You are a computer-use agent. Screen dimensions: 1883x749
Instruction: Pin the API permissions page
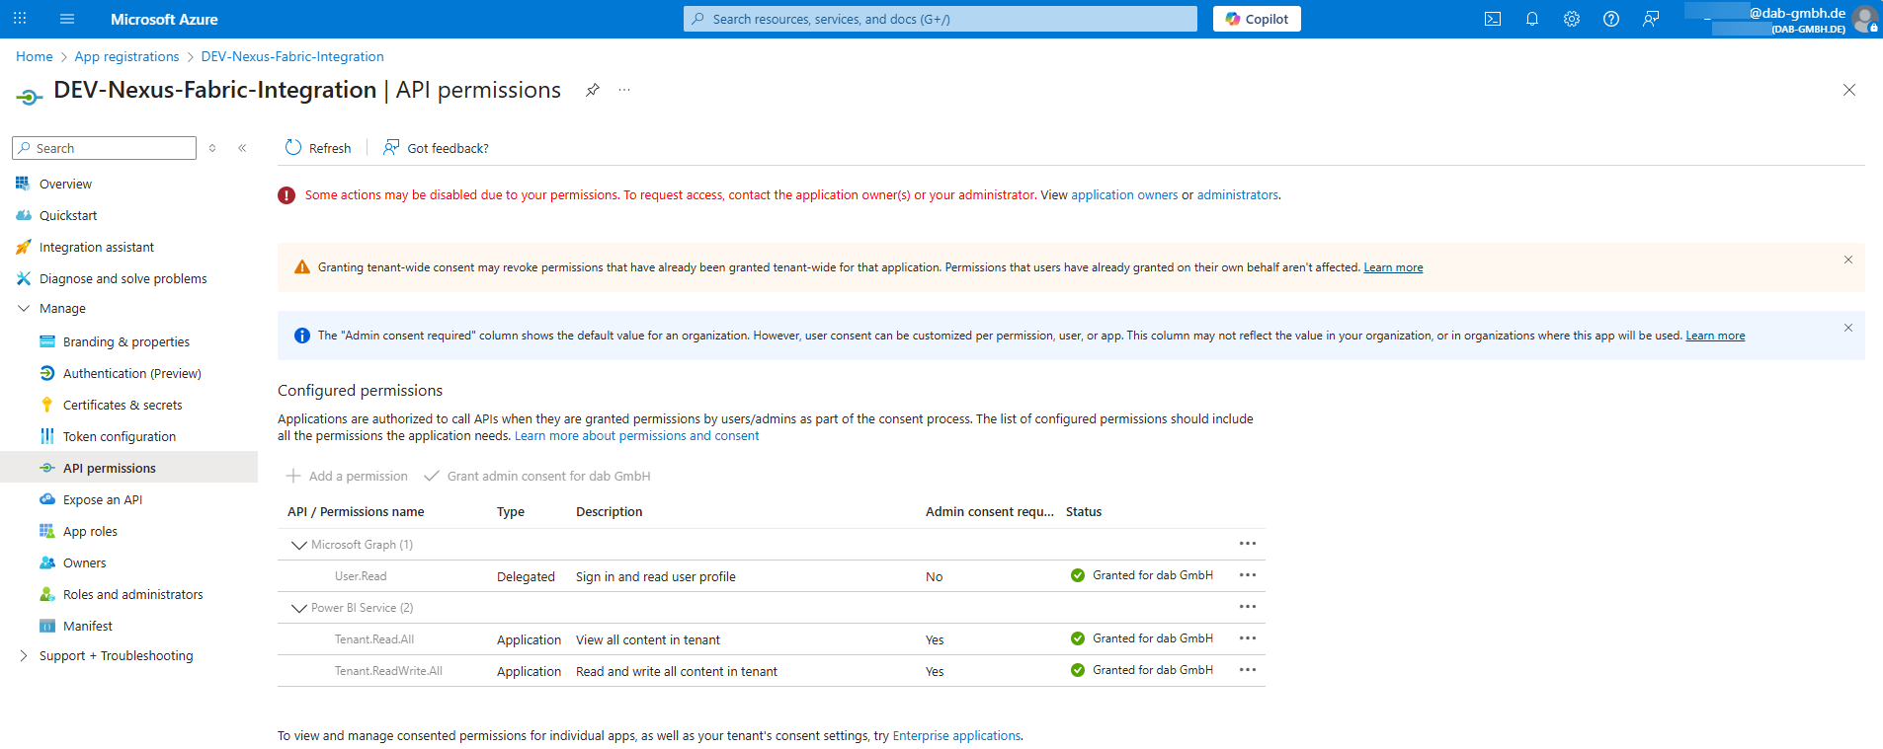[x=593, y=90]
